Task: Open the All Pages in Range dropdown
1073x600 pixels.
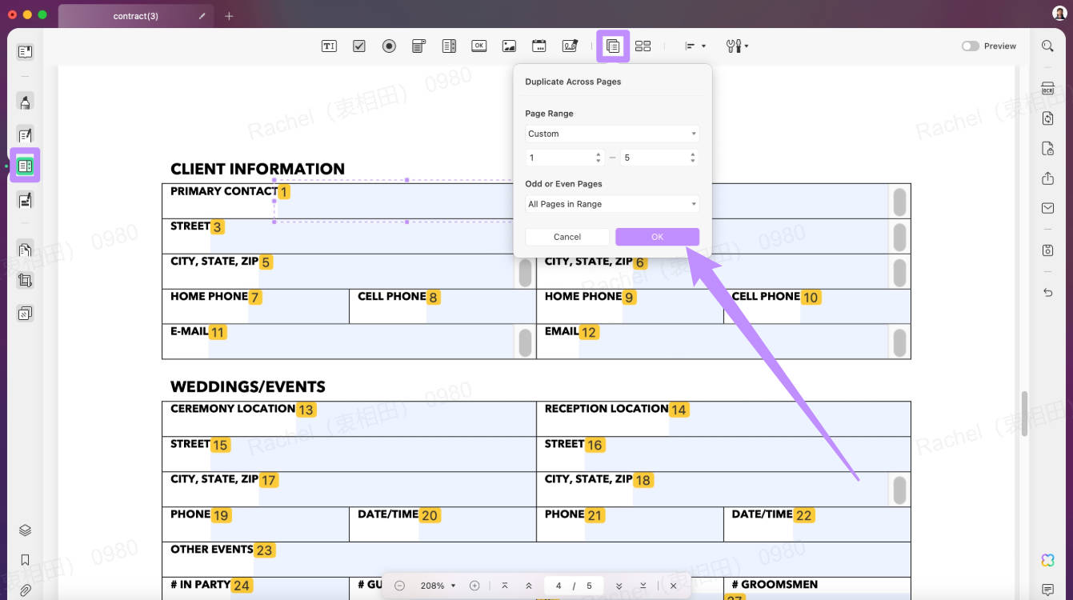Action: [612, 204]
